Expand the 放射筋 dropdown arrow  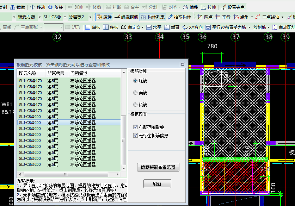pos(268,27)
